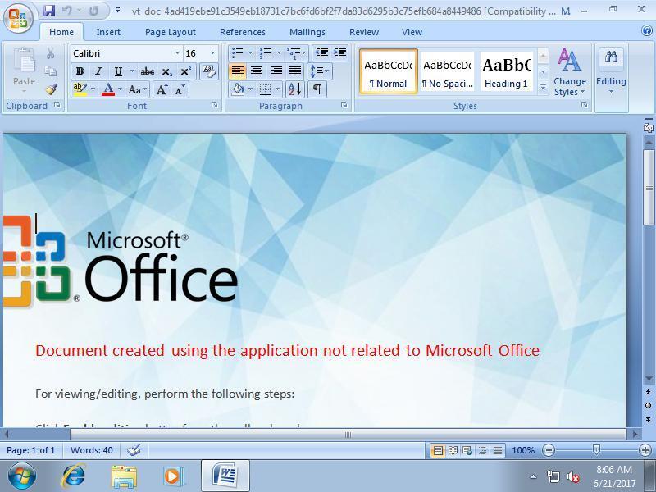Toggle Bold formatting
The height and width of the screenshot is (492, 656).
[x=80, y=71]
